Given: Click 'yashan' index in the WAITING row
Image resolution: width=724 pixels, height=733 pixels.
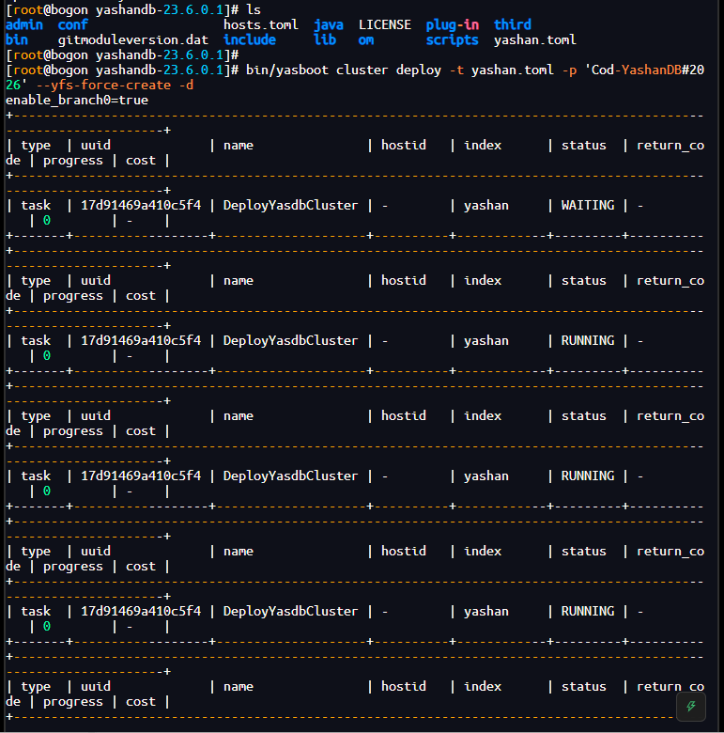Looking at the screenshot, I should point(486,205).
